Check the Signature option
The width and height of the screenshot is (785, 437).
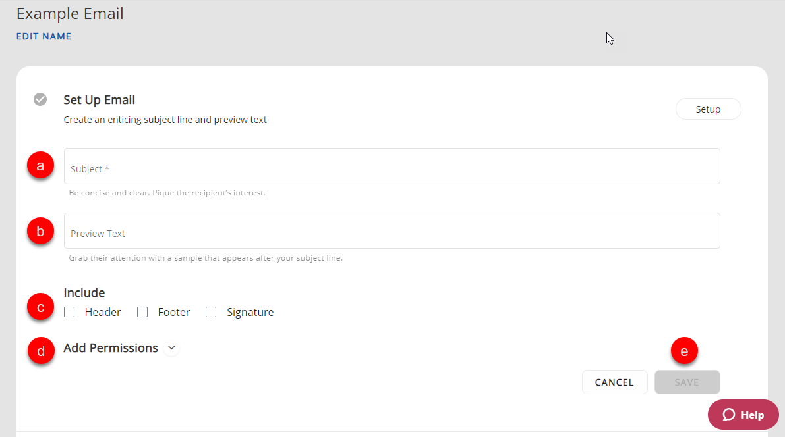point(211,313)
